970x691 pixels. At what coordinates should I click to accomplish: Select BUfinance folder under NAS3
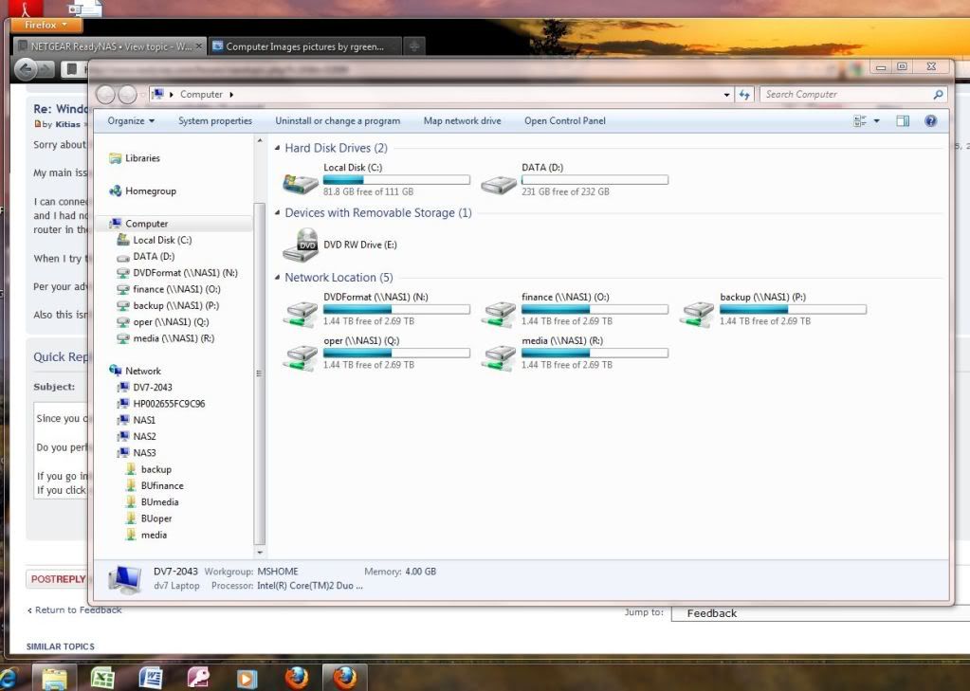[161, 485]
